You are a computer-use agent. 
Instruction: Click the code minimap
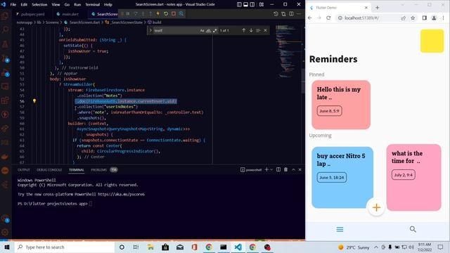pyautogui.click(x=288, y=51)
